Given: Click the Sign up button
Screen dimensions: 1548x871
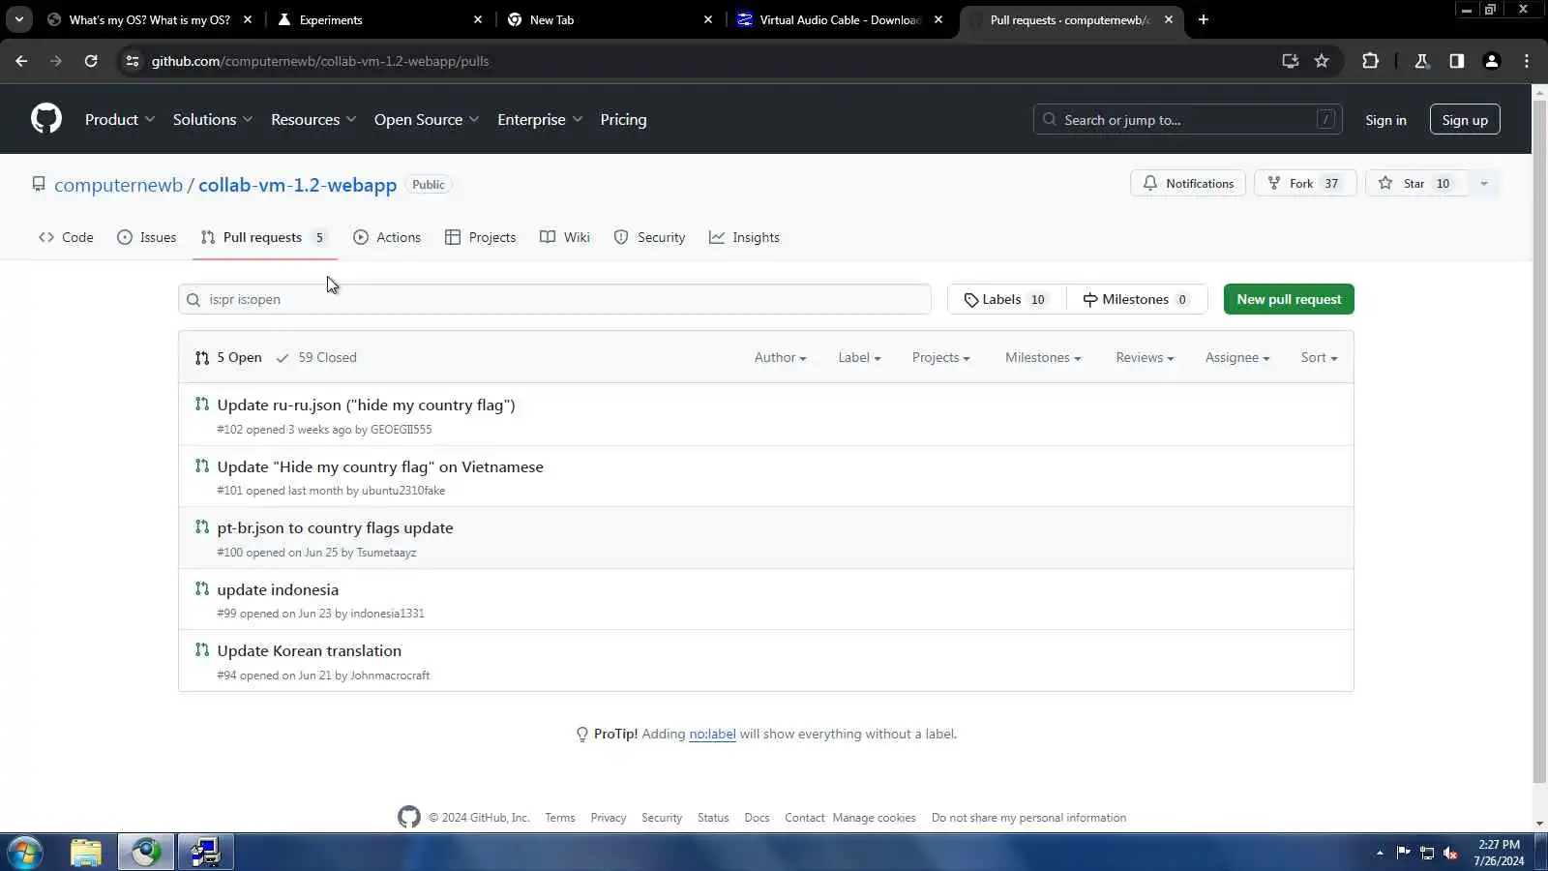Looking at the screenshot, I should coord(1465,120).
